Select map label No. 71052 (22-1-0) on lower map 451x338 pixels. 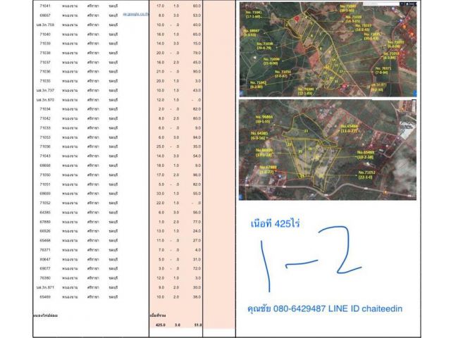pyautogui.click(x=366, y=175)
